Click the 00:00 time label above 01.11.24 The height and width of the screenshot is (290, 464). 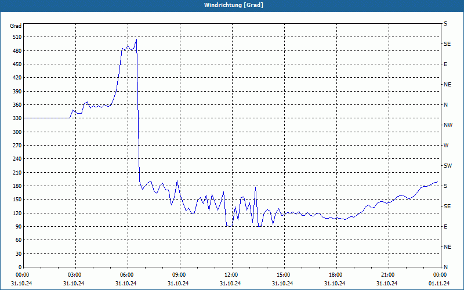point(440,275)
